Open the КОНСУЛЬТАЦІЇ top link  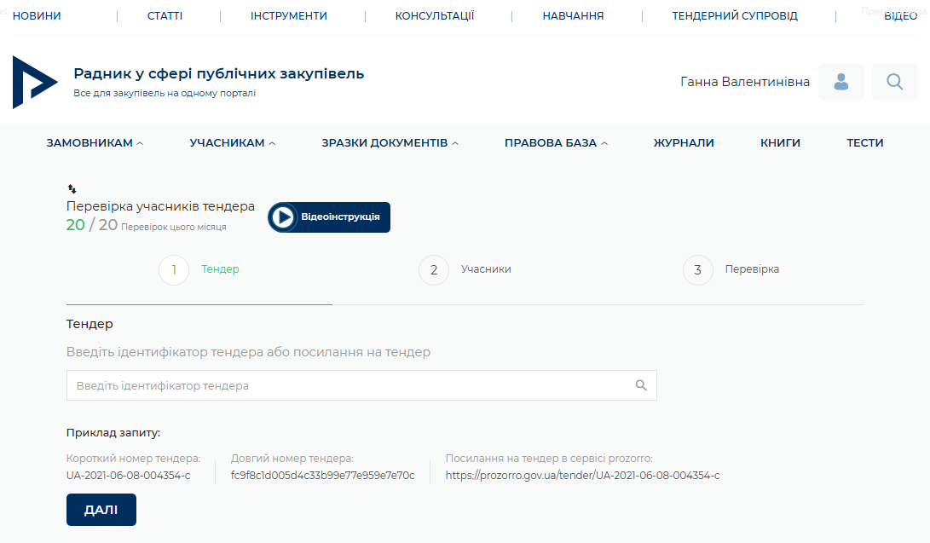435,16
